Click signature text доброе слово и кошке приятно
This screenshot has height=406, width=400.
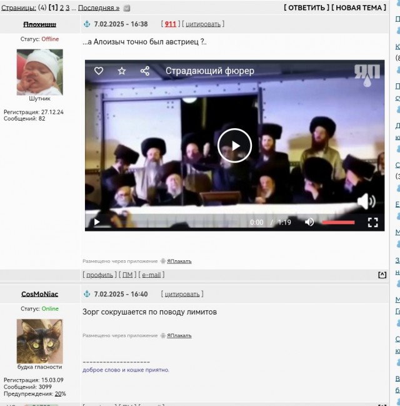126,370
